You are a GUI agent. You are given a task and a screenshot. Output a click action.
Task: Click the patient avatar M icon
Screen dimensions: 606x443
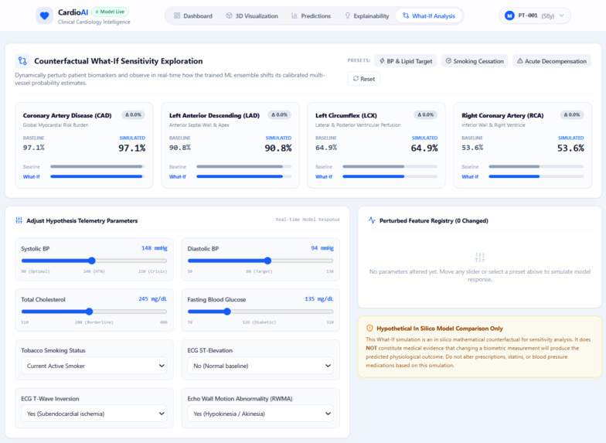[x=509, y=15]
